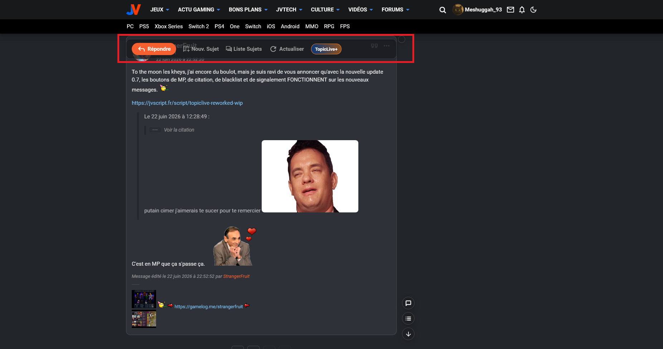Select PS4 in the platform bar
663x349 pixels.
219,26
